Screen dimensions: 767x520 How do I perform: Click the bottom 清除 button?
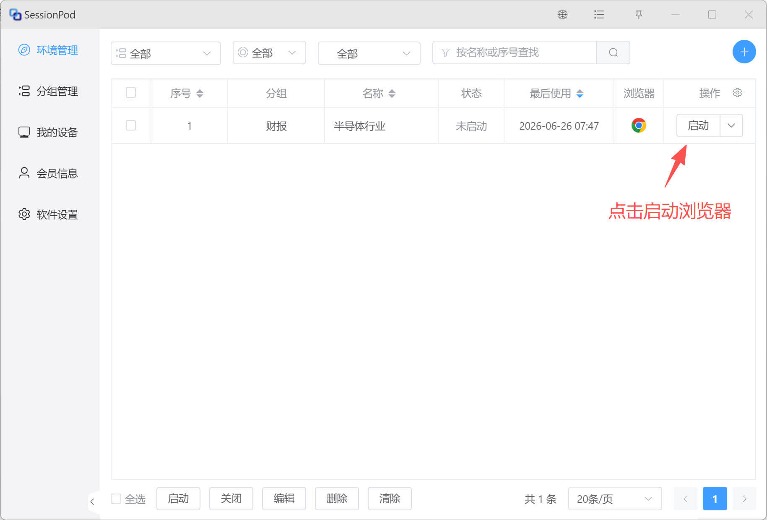390,499
